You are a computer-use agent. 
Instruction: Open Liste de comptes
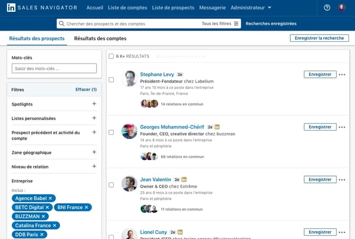(x=127, y=8)
